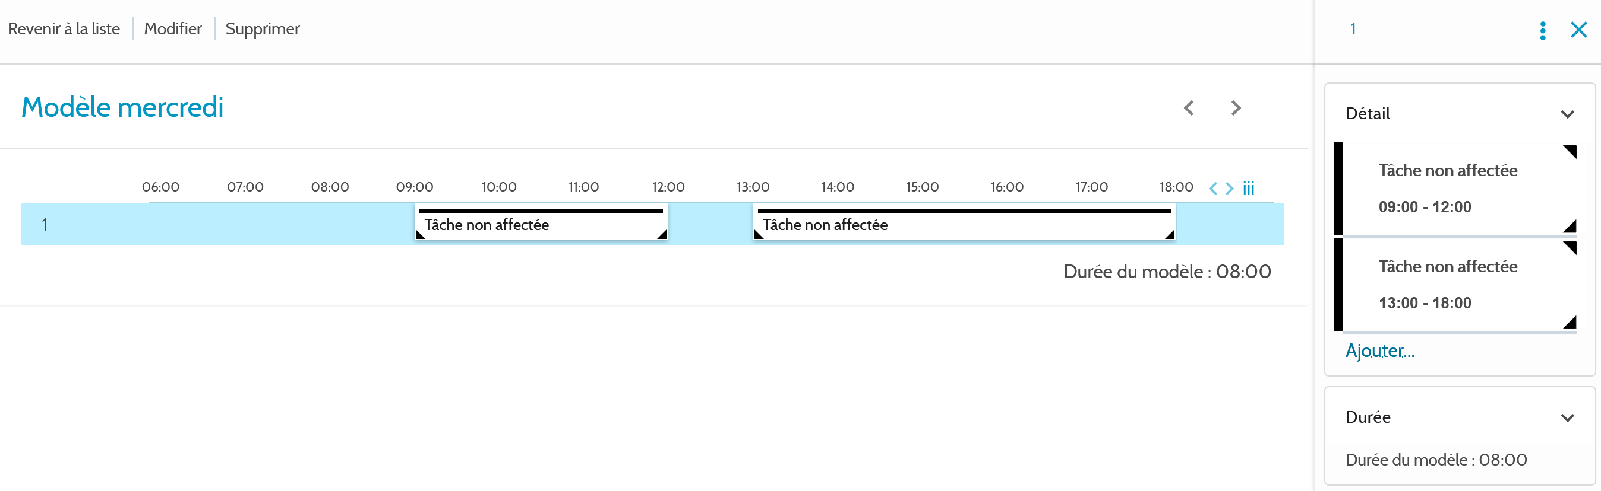Click Supprimer to delete the model
Screen dimensions: 1601x491
262,29
